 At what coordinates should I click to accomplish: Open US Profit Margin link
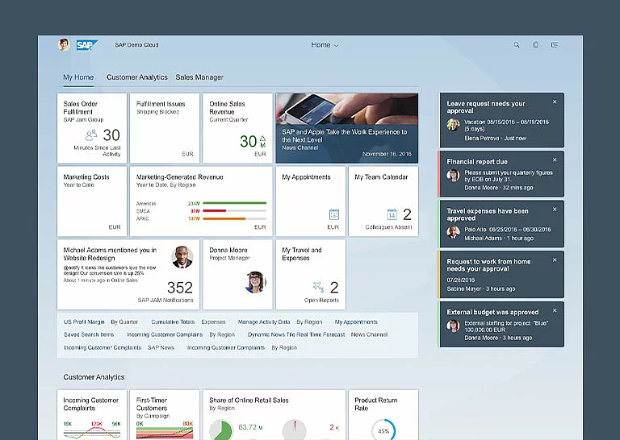[84, 322]
